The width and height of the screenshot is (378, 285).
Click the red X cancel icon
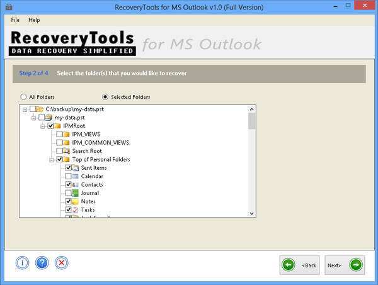pos(62,262)
